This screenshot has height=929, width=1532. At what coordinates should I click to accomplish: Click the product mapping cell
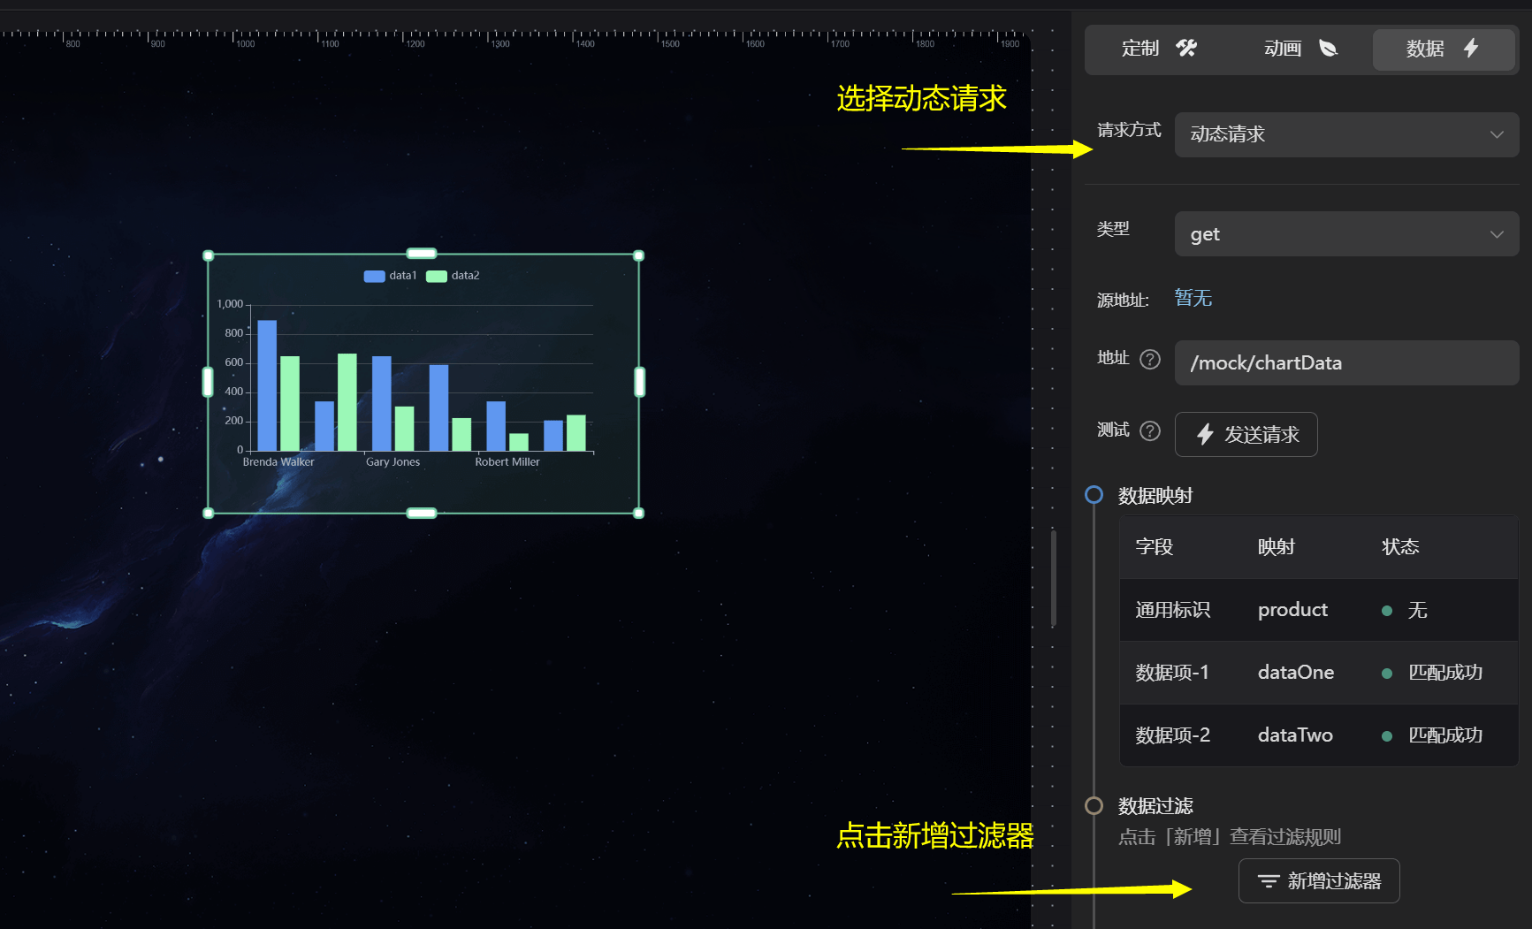pos(1292,610)
